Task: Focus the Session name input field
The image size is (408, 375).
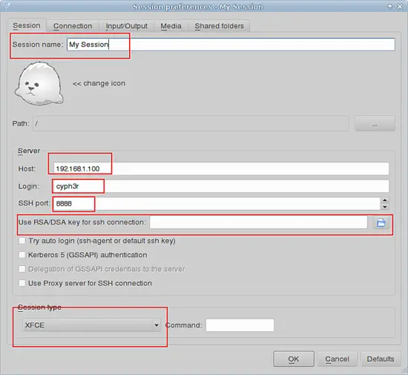Action: (231, 45)
